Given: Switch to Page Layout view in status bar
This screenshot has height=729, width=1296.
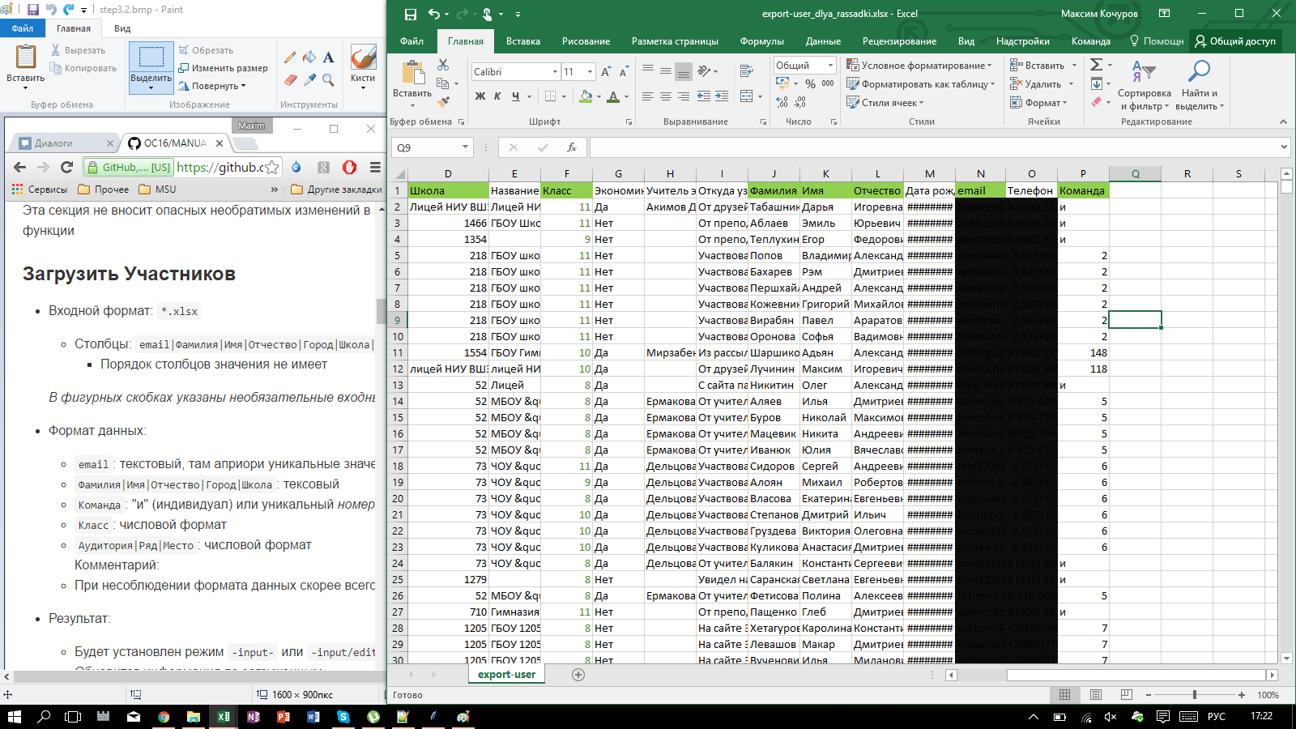Looking at the screenshot, I should [x=1095, y=695].
